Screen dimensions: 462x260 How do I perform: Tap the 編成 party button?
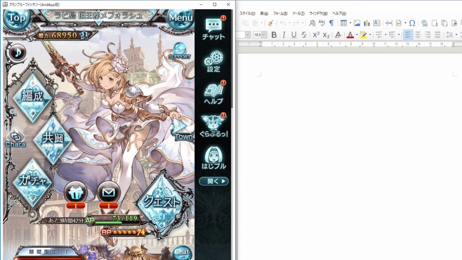(32, 97)
